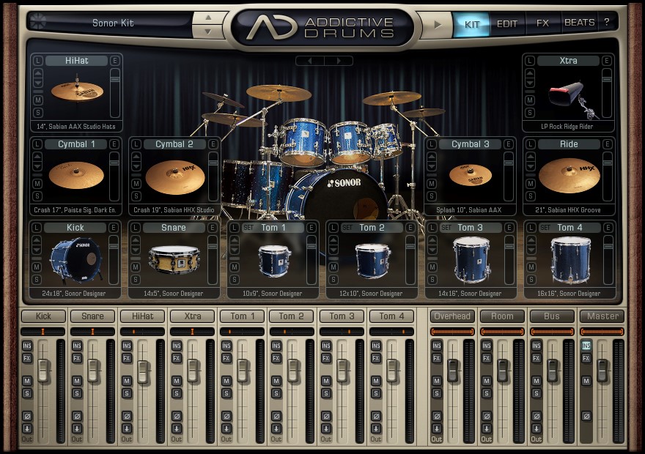
Task: Mute the Snare mixer channel
Action: [77, 381]
